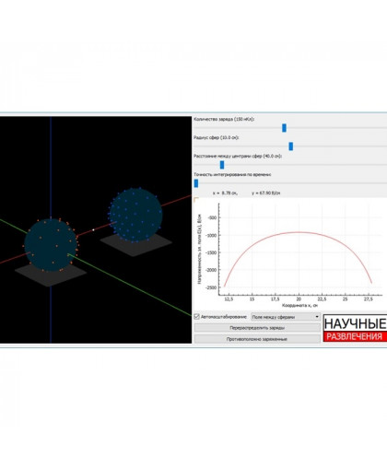Click the 'Противоположно заряженные' button
The height and width of the screenshot is (468, 387).
tap(257, 339)
